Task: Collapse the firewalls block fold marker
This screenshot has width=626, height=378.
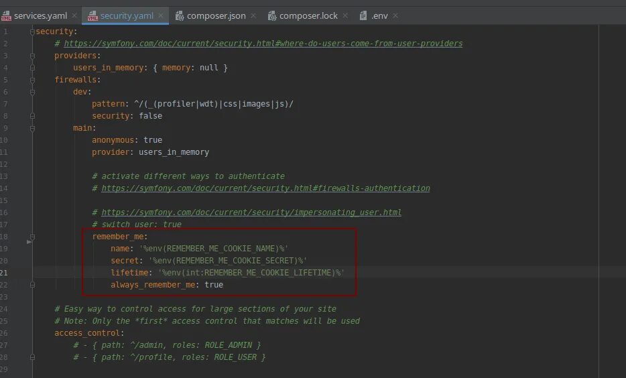Action: pos(32,80)
